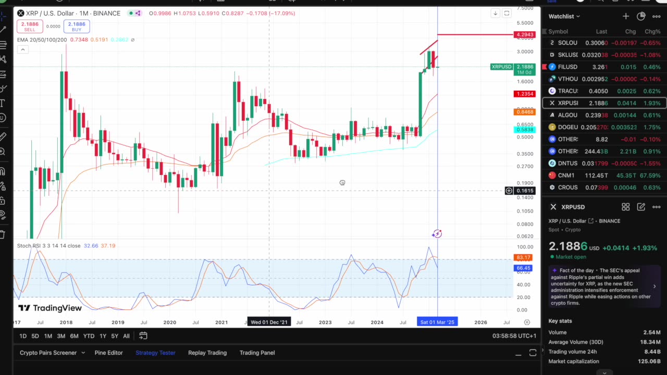Viewport: 667px width, 375px height.
Task: Open the go-to-date calendar icon
Action: tap(143, 336)
